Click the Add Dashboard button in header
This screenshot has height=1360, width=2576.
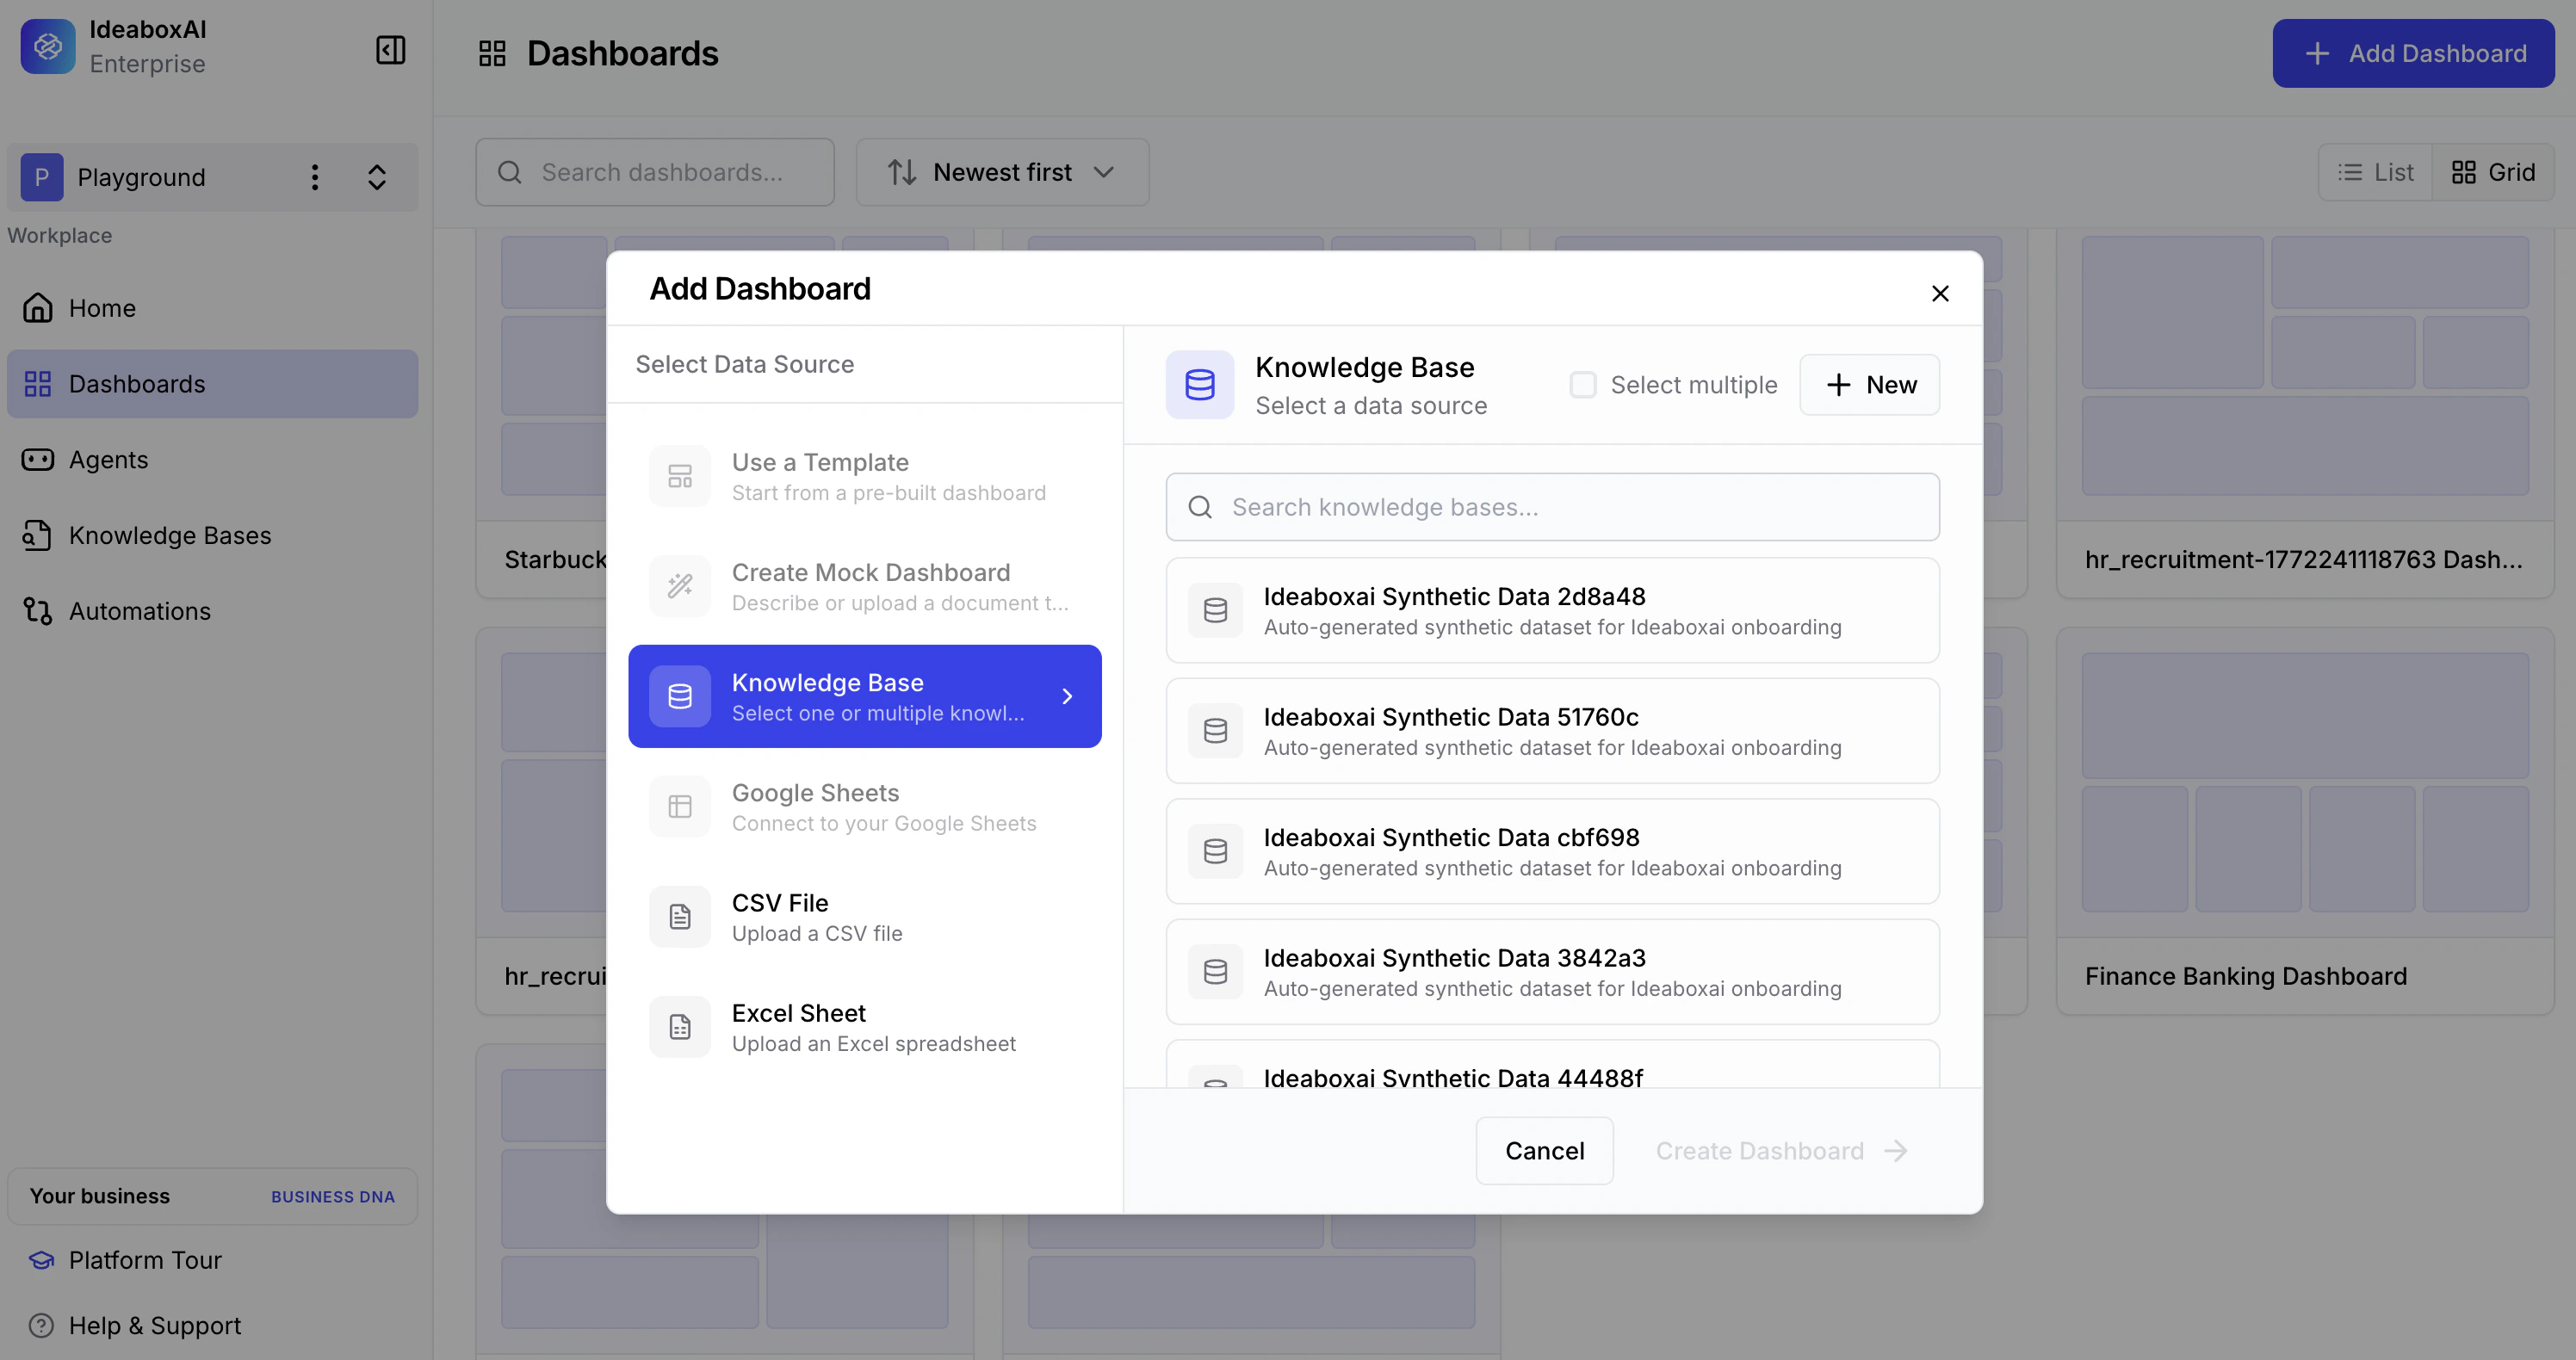(2413, 53)
